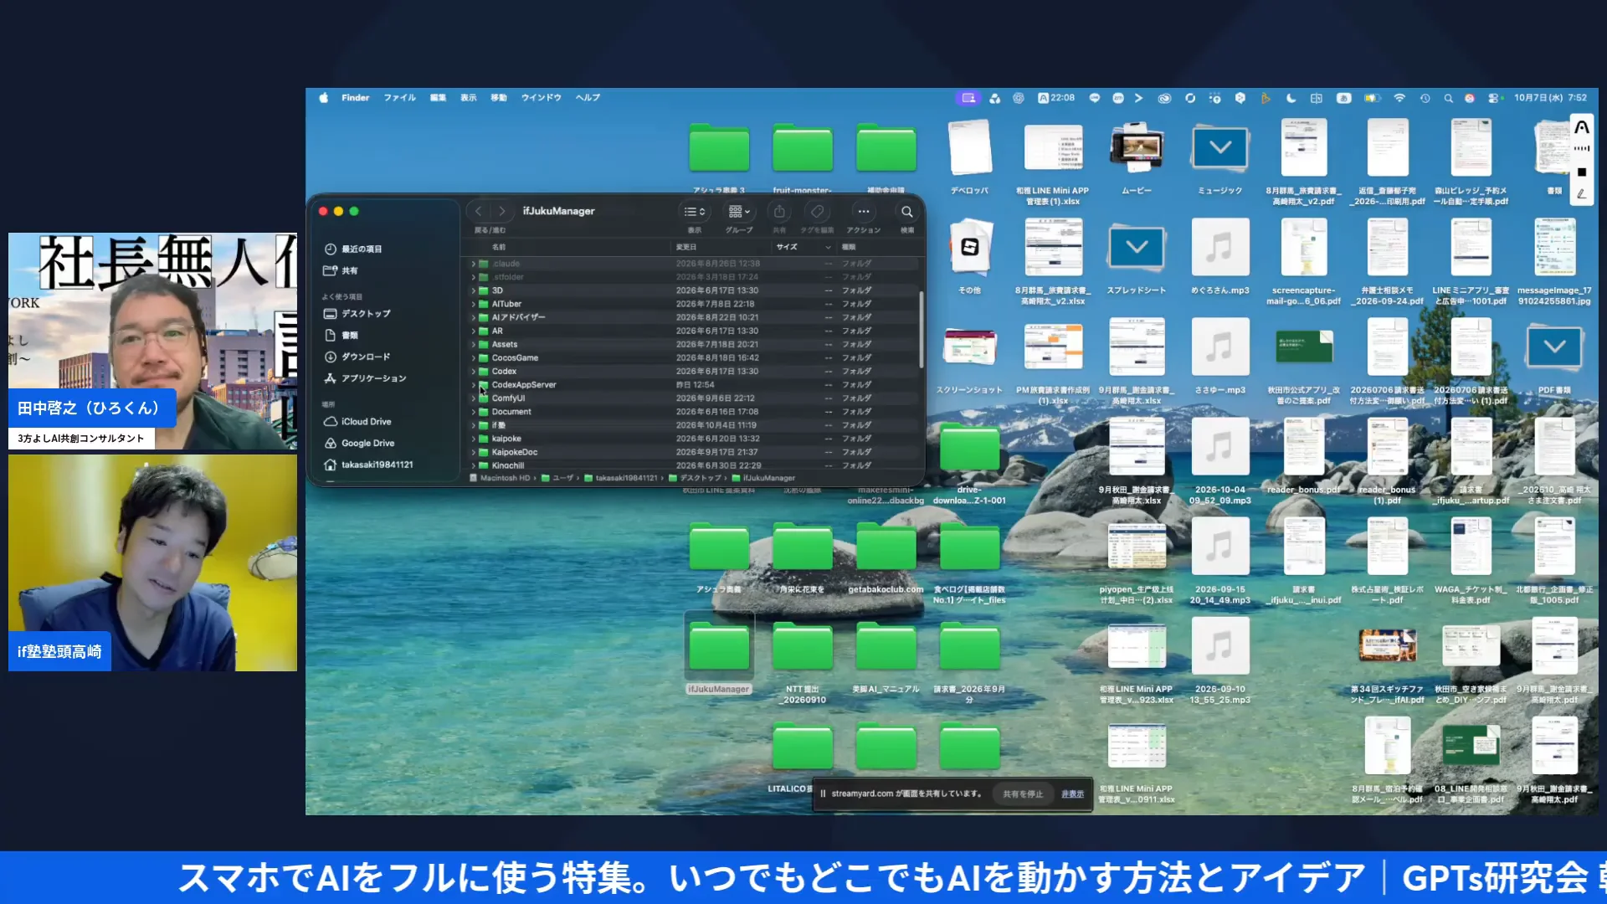The width and height of the screenshot is (1607, 904).
Task: Select Documents (書類) in Finder sidebar
Action: coord(341,335)
